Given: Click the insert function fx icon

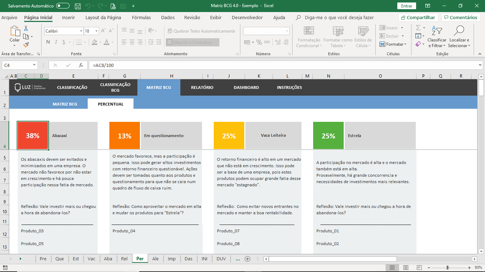Looking at the screenshot, I should 81,65.
